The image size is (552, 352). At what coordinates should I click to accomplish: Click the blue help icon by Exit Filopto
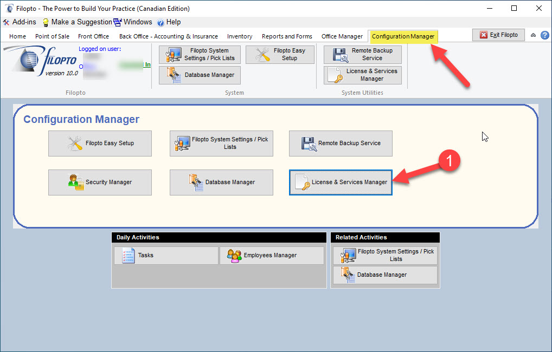coord(544,35)
